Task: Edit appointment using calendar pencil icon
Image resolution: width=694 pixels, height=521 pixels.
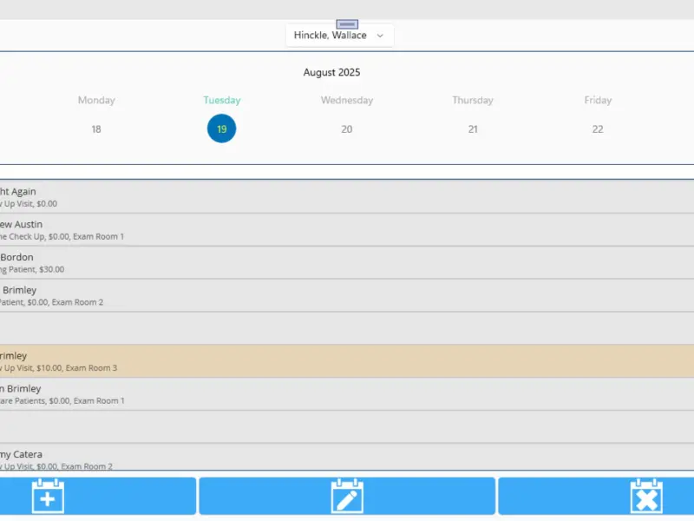Action: point(347,496)
